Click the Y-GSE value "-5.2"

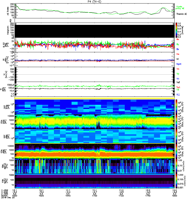point(15,192)
